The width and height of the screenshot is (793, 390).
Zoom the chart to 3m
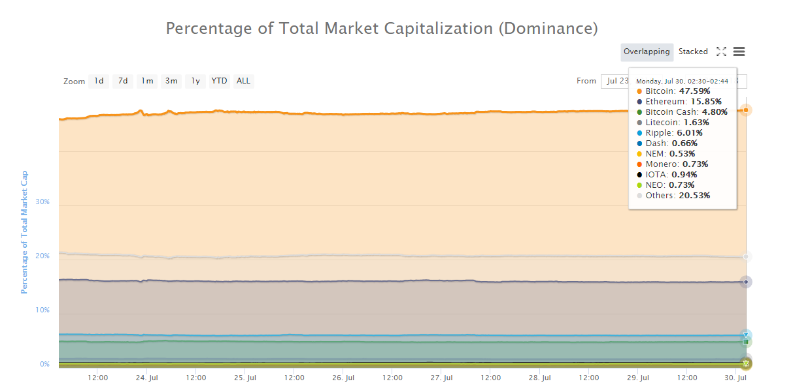pos(171,81)
